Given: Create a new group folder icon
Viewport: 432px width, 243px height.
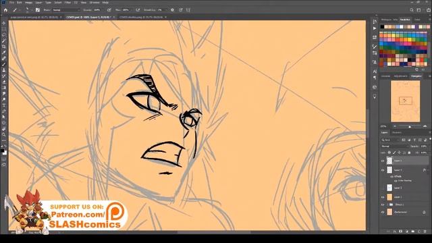Looking at the screenshot, I should click(412, 232).
